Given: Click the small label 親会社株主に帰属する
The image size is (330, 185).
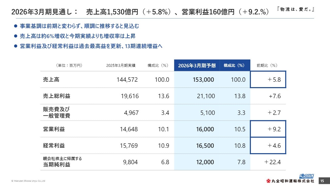Looking at the screenshot, I should (62, 159).
